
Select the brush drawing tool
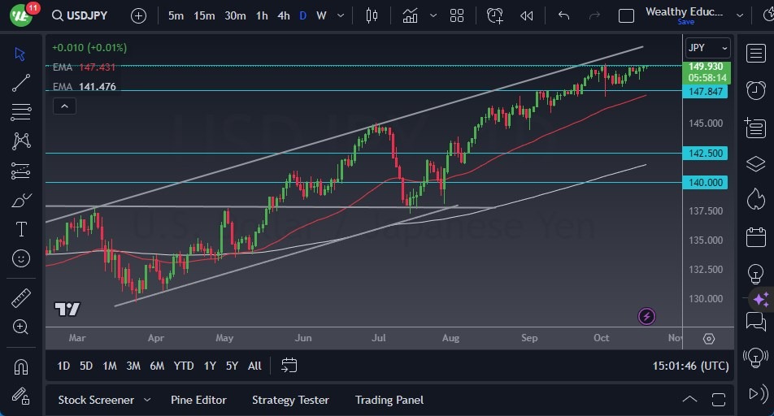click(x=21, y=200)
